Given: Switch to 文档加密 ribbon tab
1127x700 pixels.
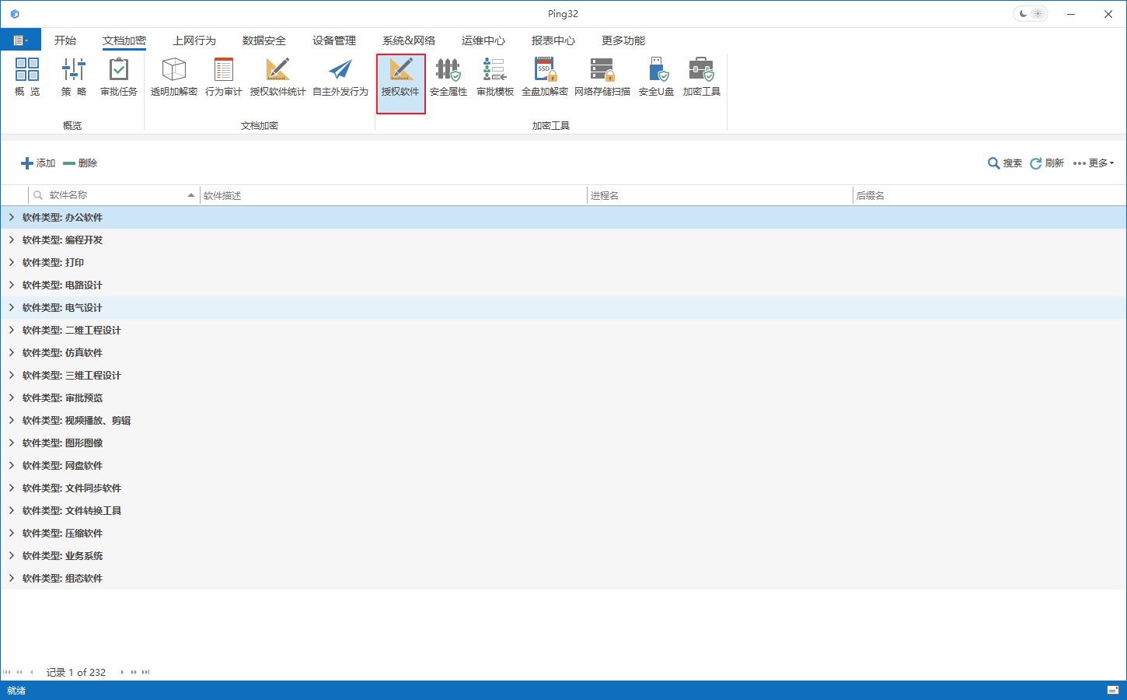Looking at the screenshot, I should tap(124, 40).
